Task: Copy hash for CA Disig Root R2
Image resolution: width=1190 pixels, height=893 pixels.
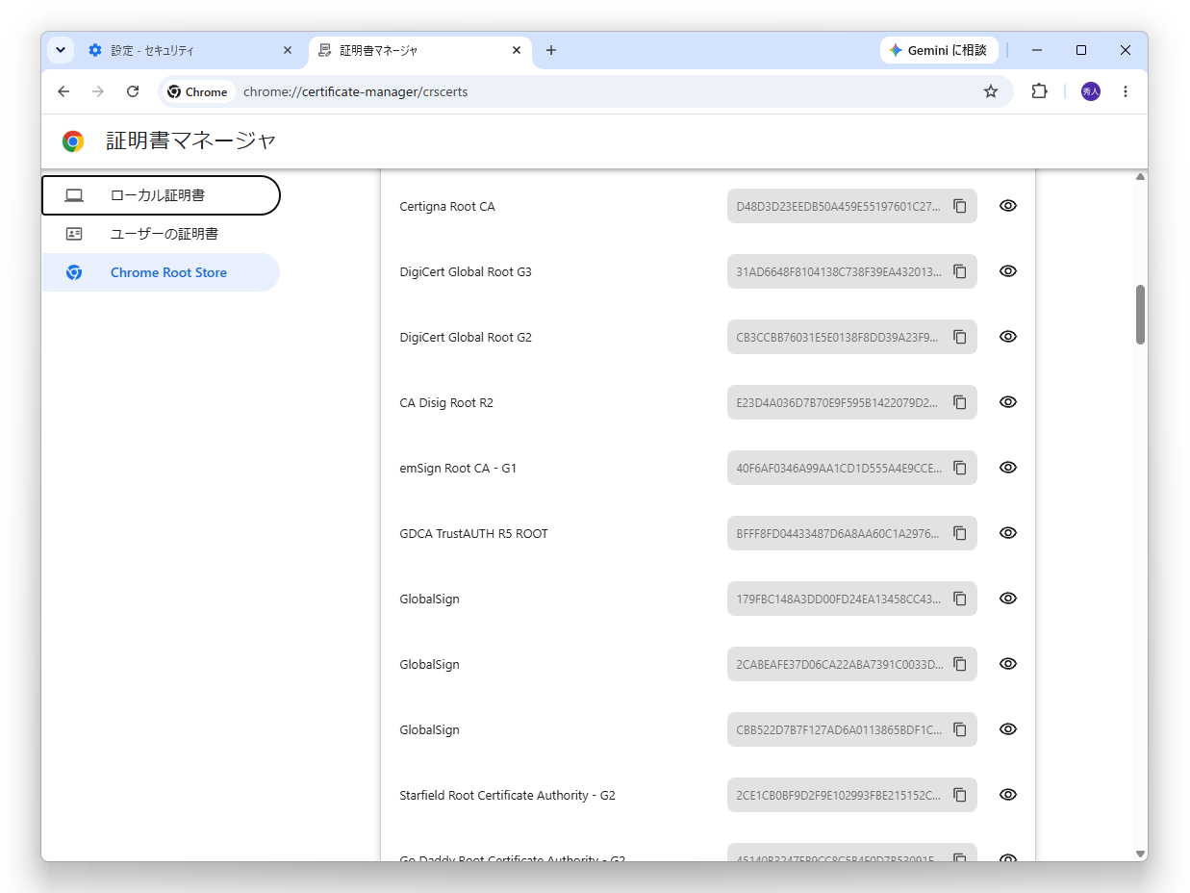Action: (x=960, y=402)
